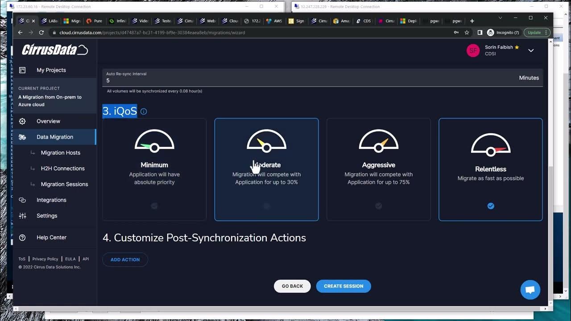571x321 pixels.
Task: Switch to the CDS tab
Action: [364, 21]
